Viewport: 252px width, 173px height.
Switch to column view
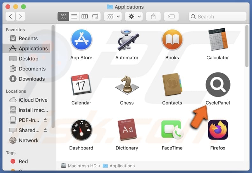85,16
